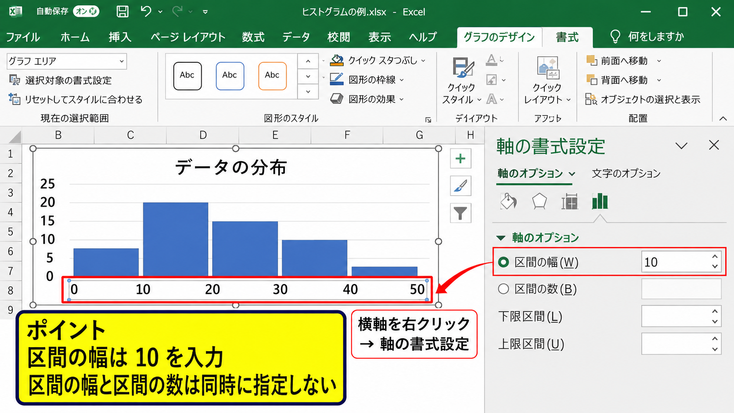Open the クイック レイアウト quick layout button
This screenshot has height=413, width=734.
(x=547, y=81)
